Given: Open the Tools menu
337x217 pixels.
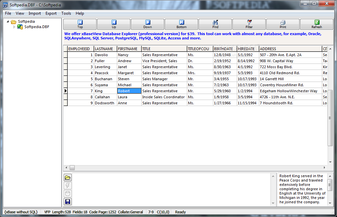Looking at the screenshot, I should [66, 13].
